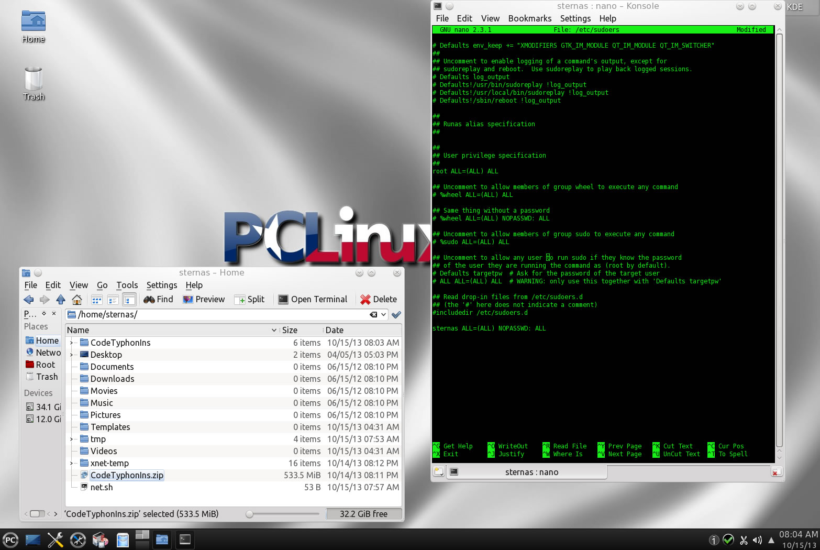This screenshot has width=820, height=550.
Task: Select the Documents folder row
Action: 234,367
